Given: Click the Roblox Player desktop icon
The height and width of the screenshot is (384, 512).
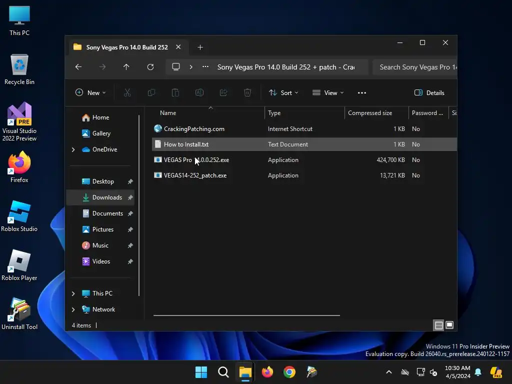Looking at the screenshot, I should point(19,265).
